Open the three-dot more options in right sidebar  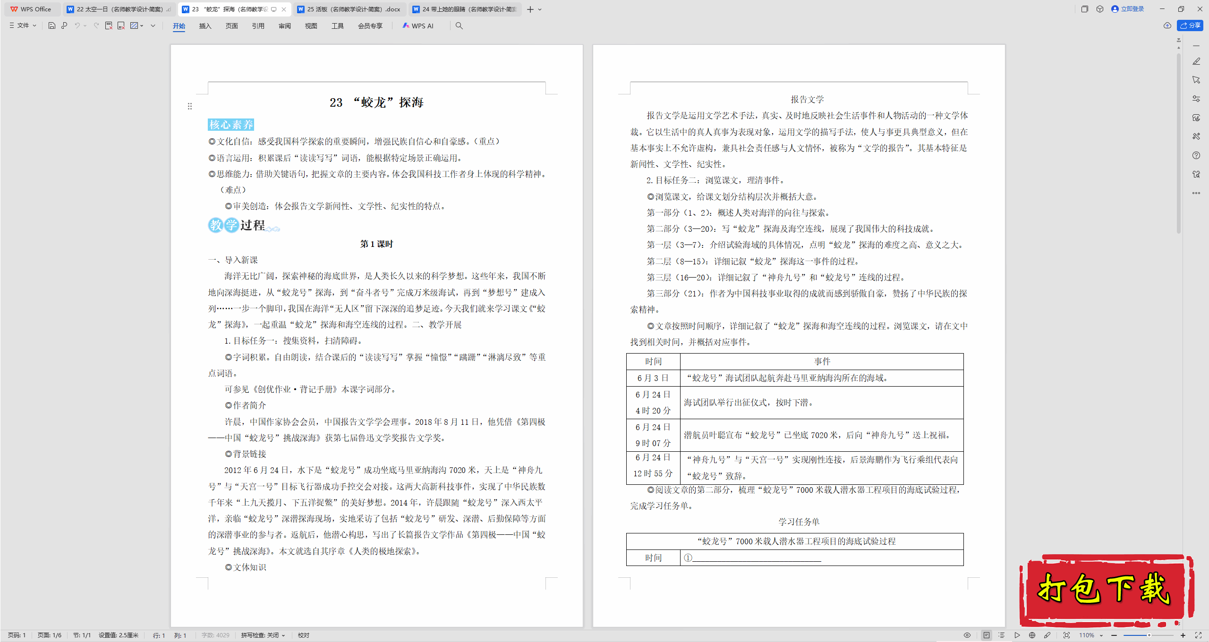(x=1196, y=193)
